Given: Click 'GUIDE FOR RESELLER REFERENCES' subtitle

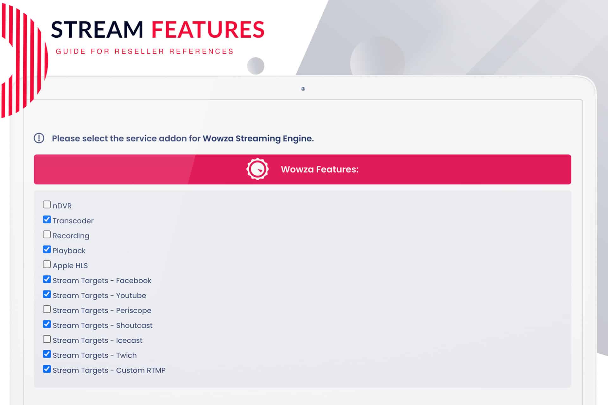Looking at the screenshot, I should click(145, 52).
